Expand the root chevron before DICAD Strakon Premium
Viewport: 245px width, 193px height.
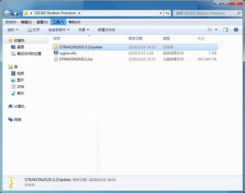31,13
